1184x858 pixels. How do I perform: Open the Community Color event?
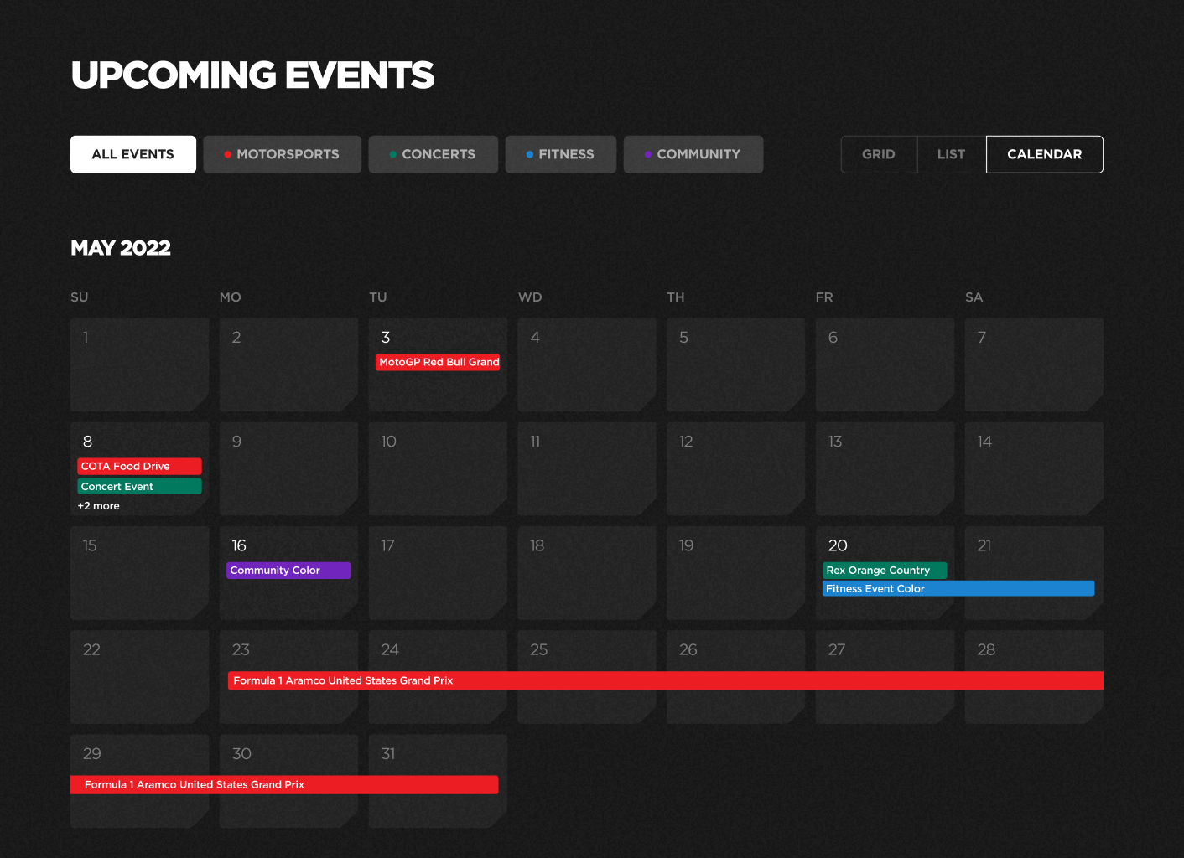click(x=288, y=571)
